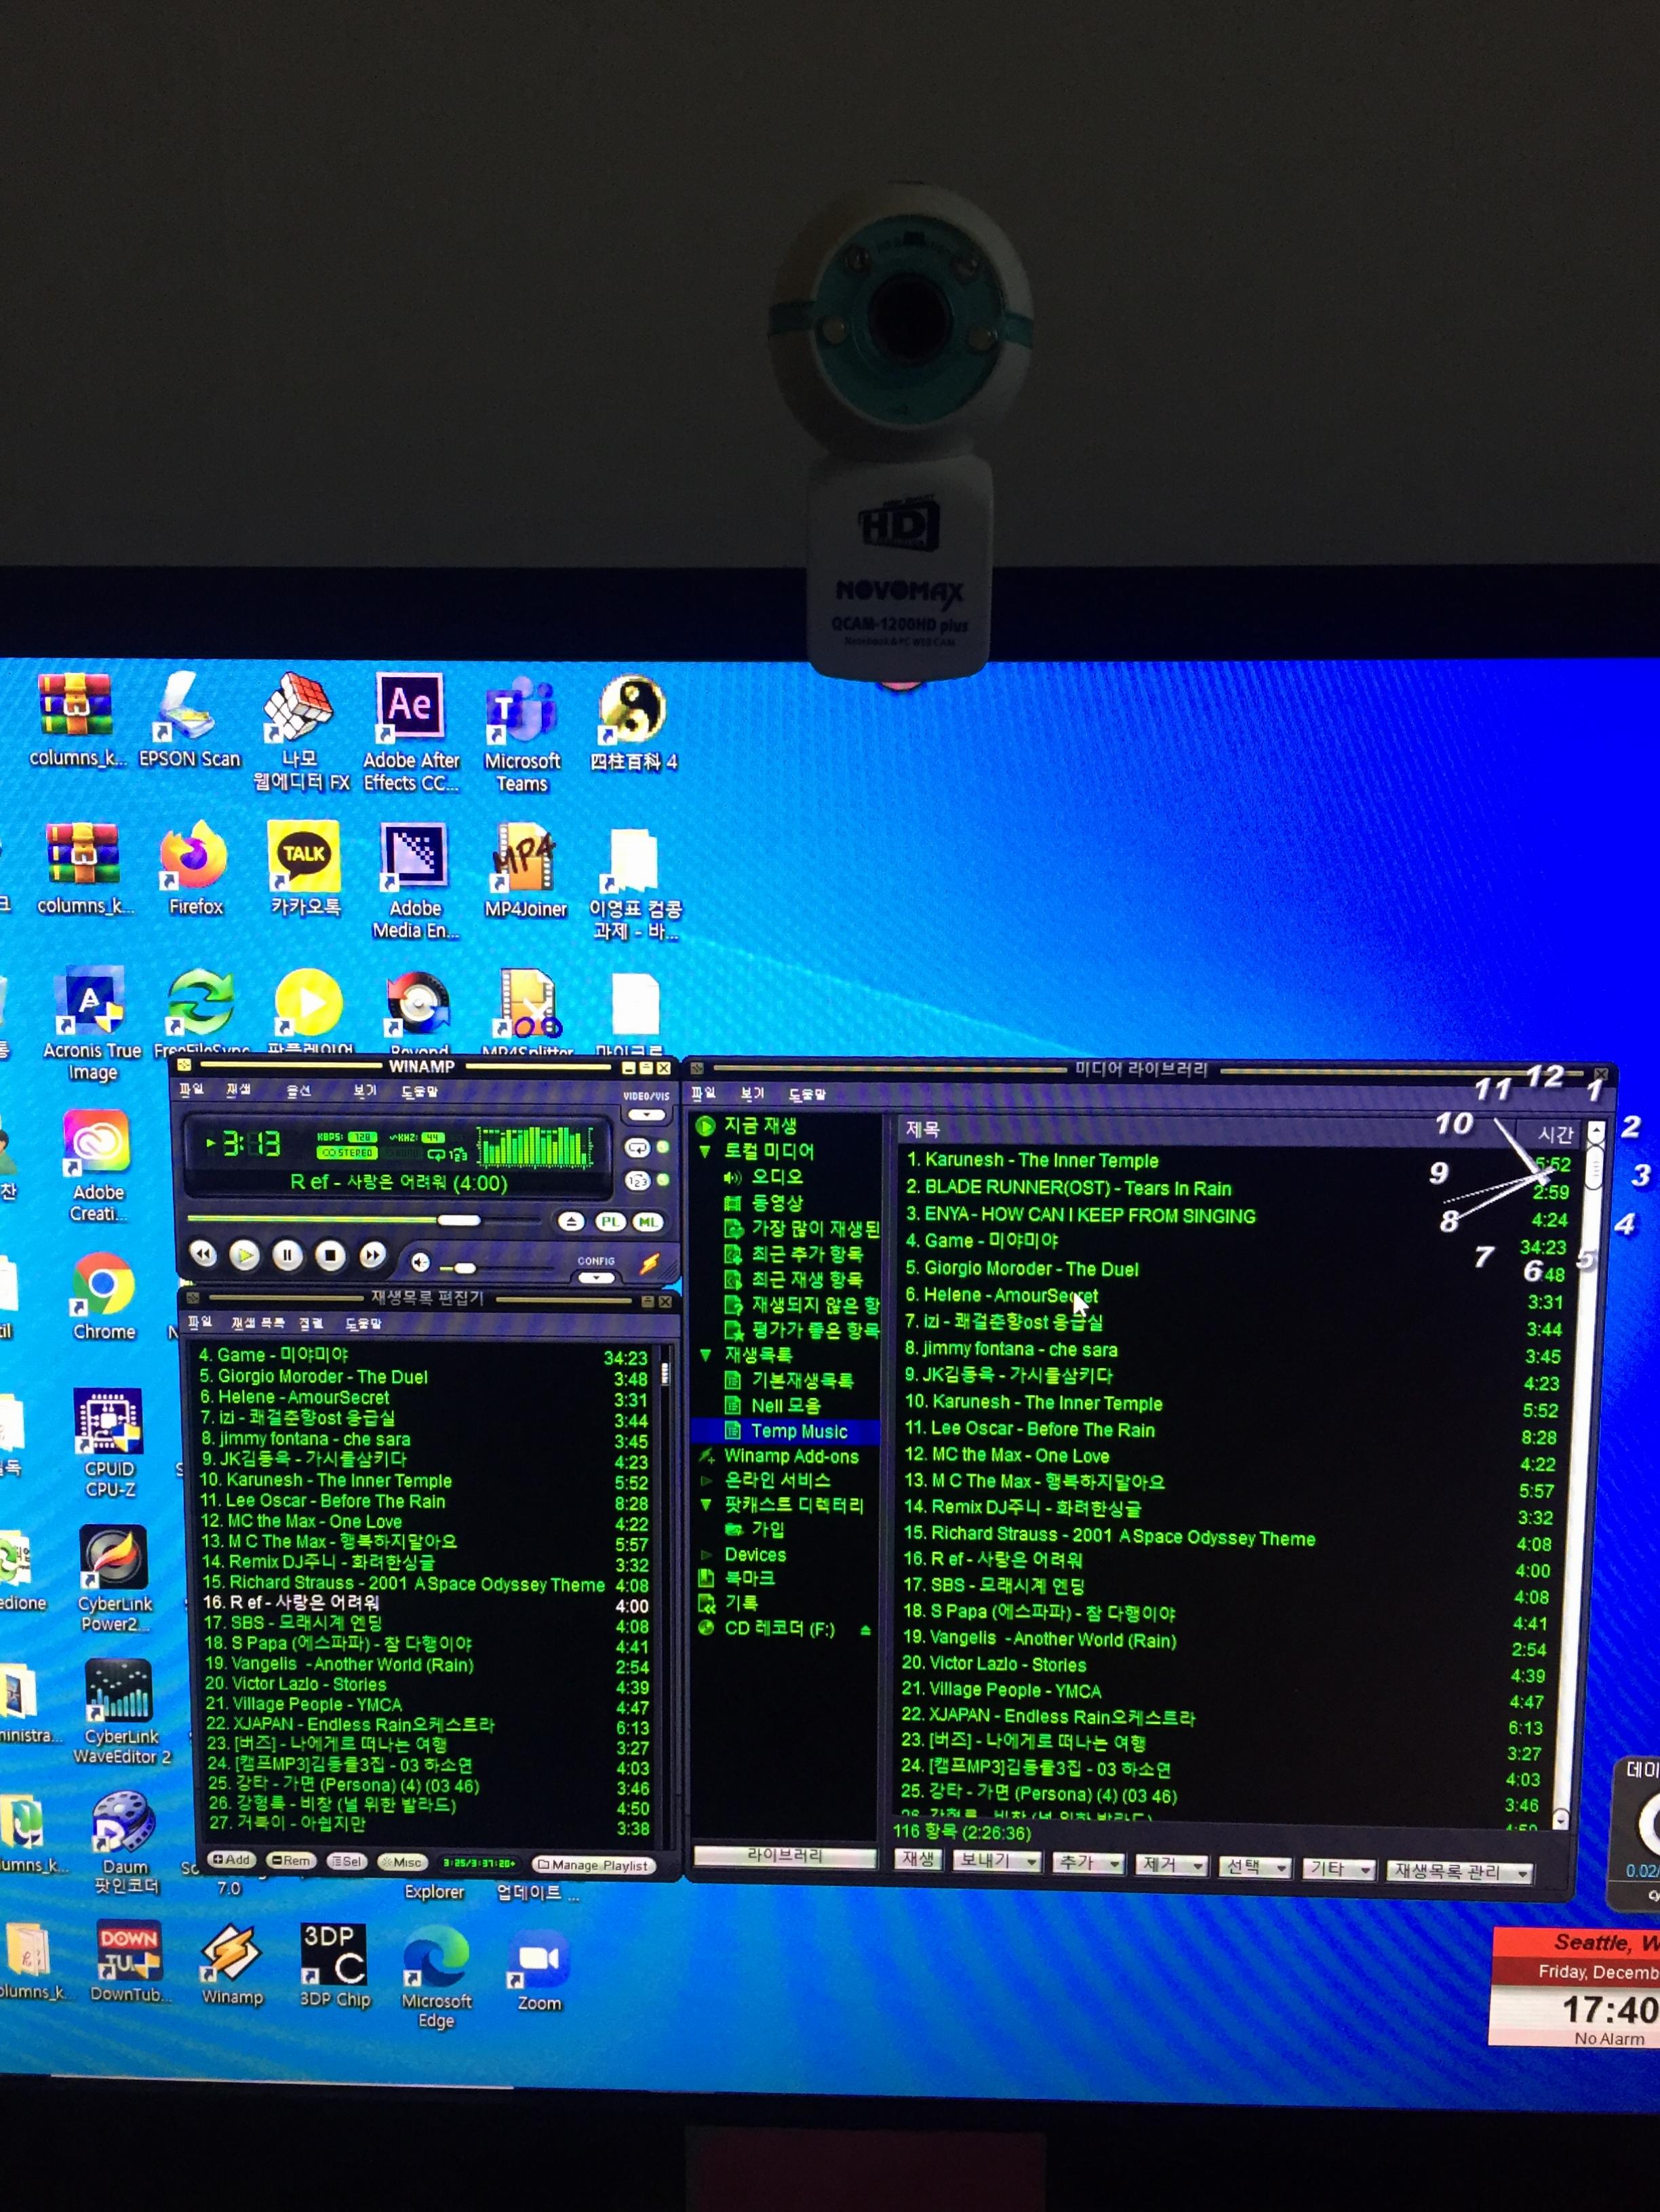Screen dimensions: 1660x2212
Task: Open the 보기 menu in Winamp main window
Action: [365, 1091]
